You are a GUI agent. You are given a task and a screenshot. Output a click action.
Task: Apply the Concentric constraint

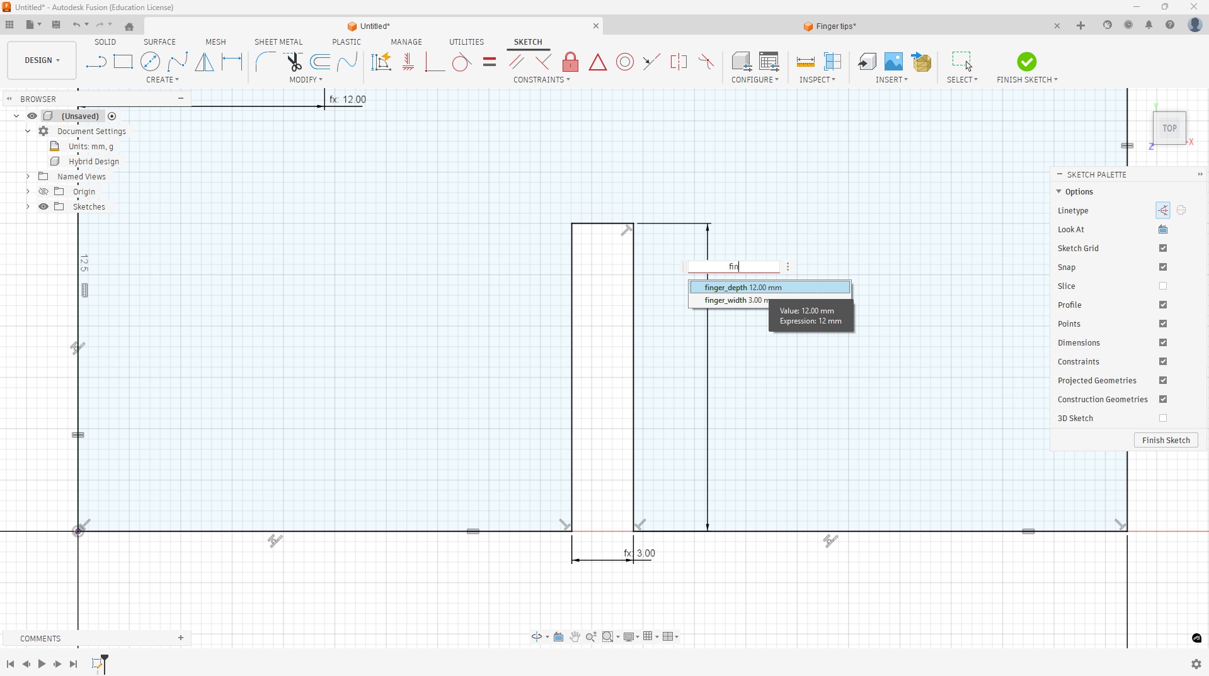click(x=625, y=62)
